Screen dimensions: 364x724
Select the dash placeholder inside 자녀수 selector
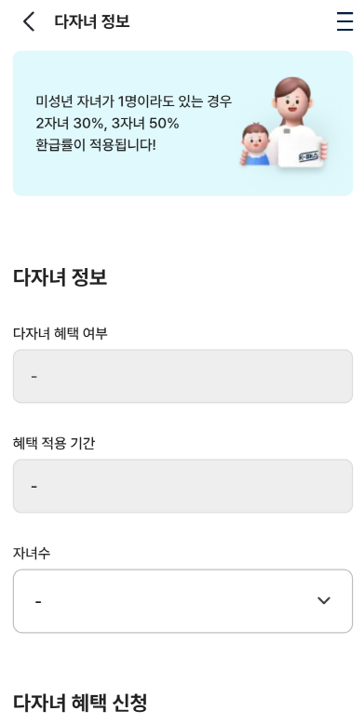coord(38,602)
